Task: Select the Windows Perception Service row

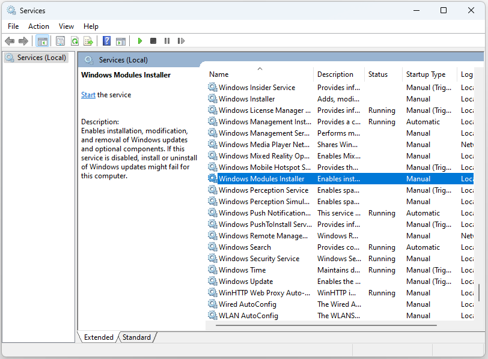Action: tap(340, 190)
